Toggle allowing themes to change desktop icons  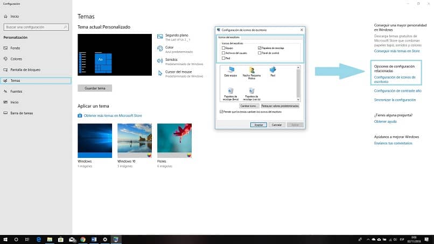[221, 111]
